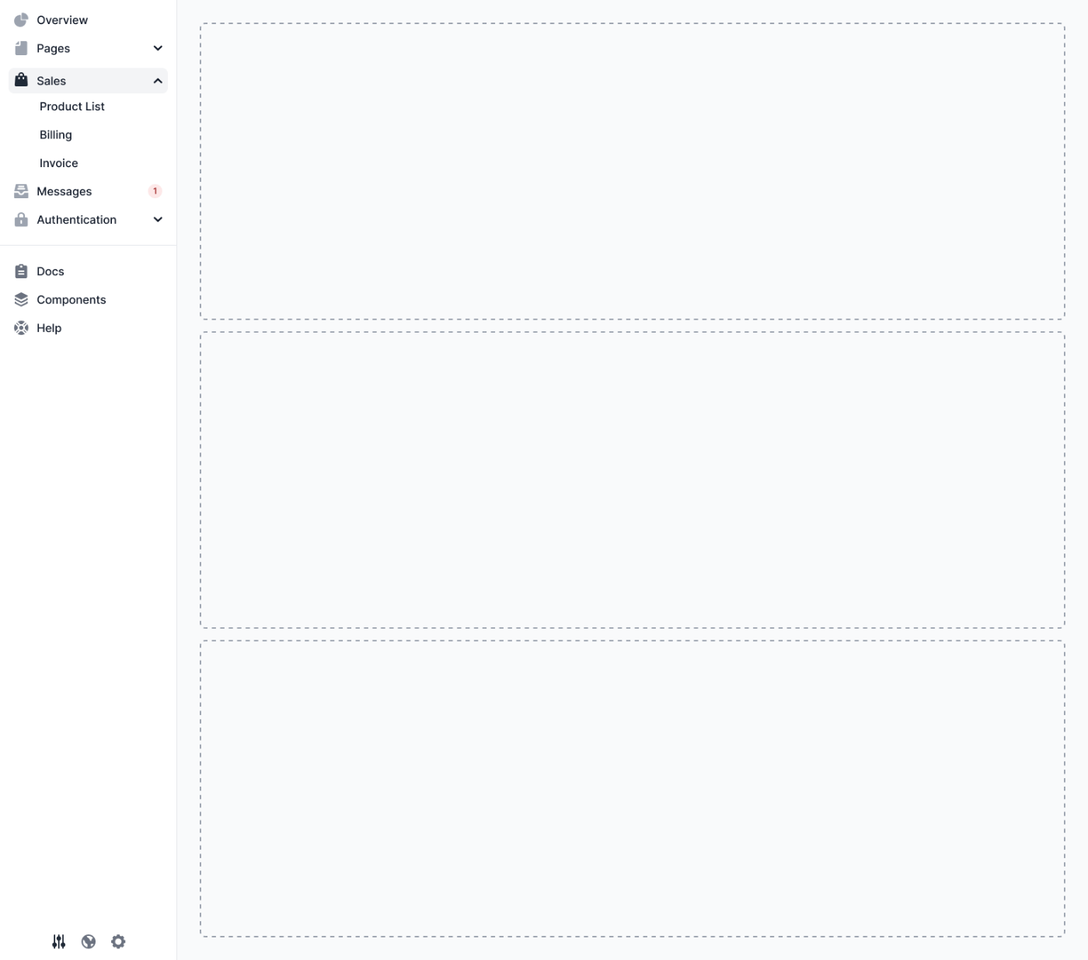Open the Billing page
Image resolution: width=1088 pixels, height=960 pixels.
[x=56, y=135]
